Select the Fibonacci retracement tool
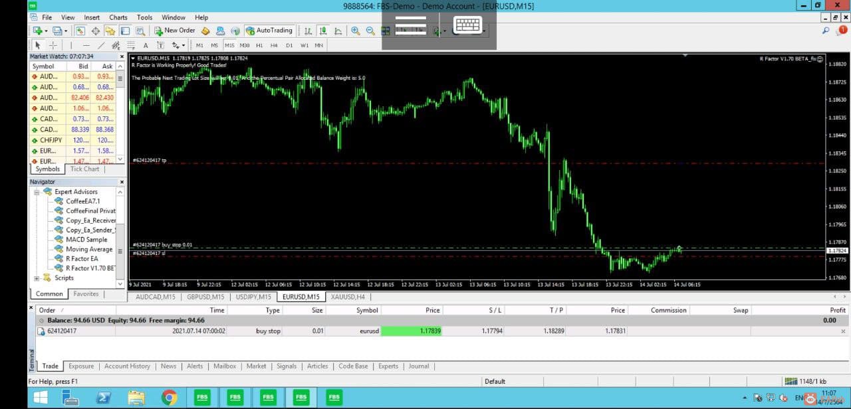This screenshot has height=409, width=851. click(130, 45)
